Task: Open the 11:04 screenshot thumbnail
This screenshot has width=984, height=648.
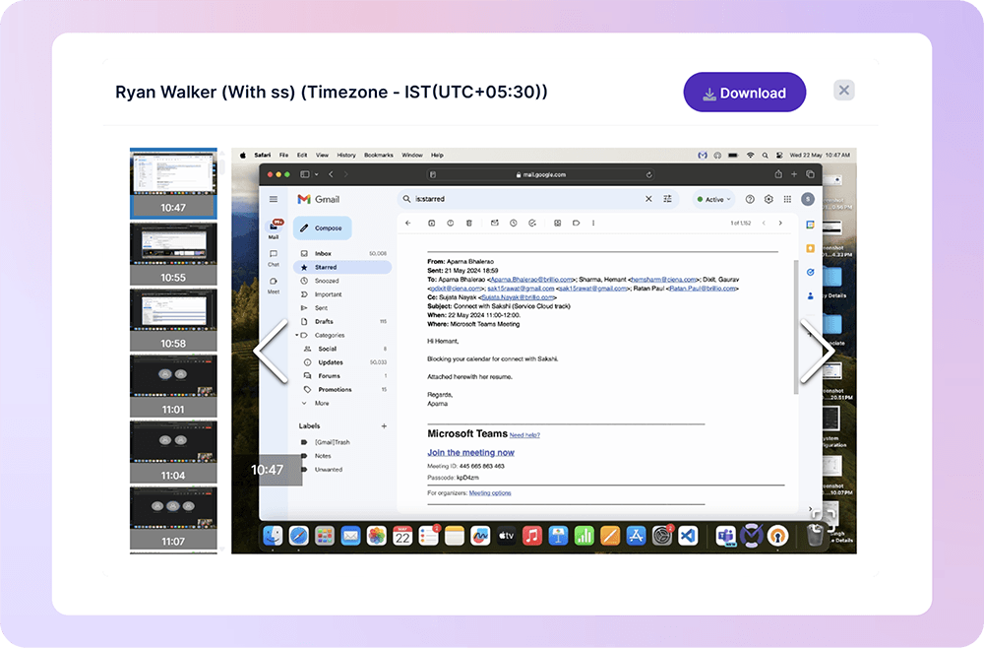Action: click(173, 452)
